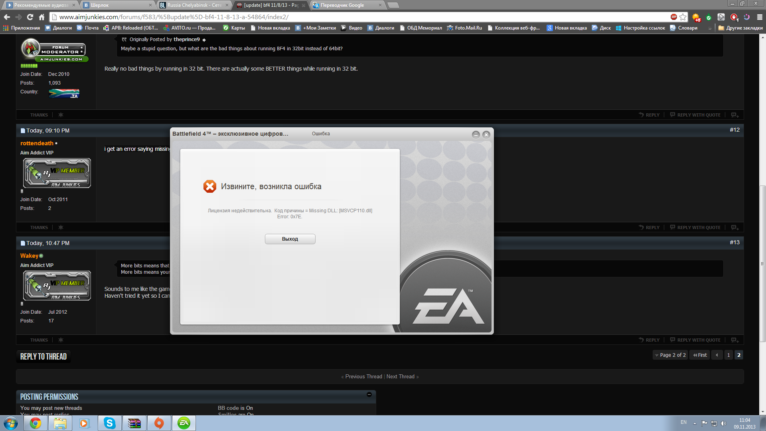Click the volume icon in the system tray

(724, 423)
